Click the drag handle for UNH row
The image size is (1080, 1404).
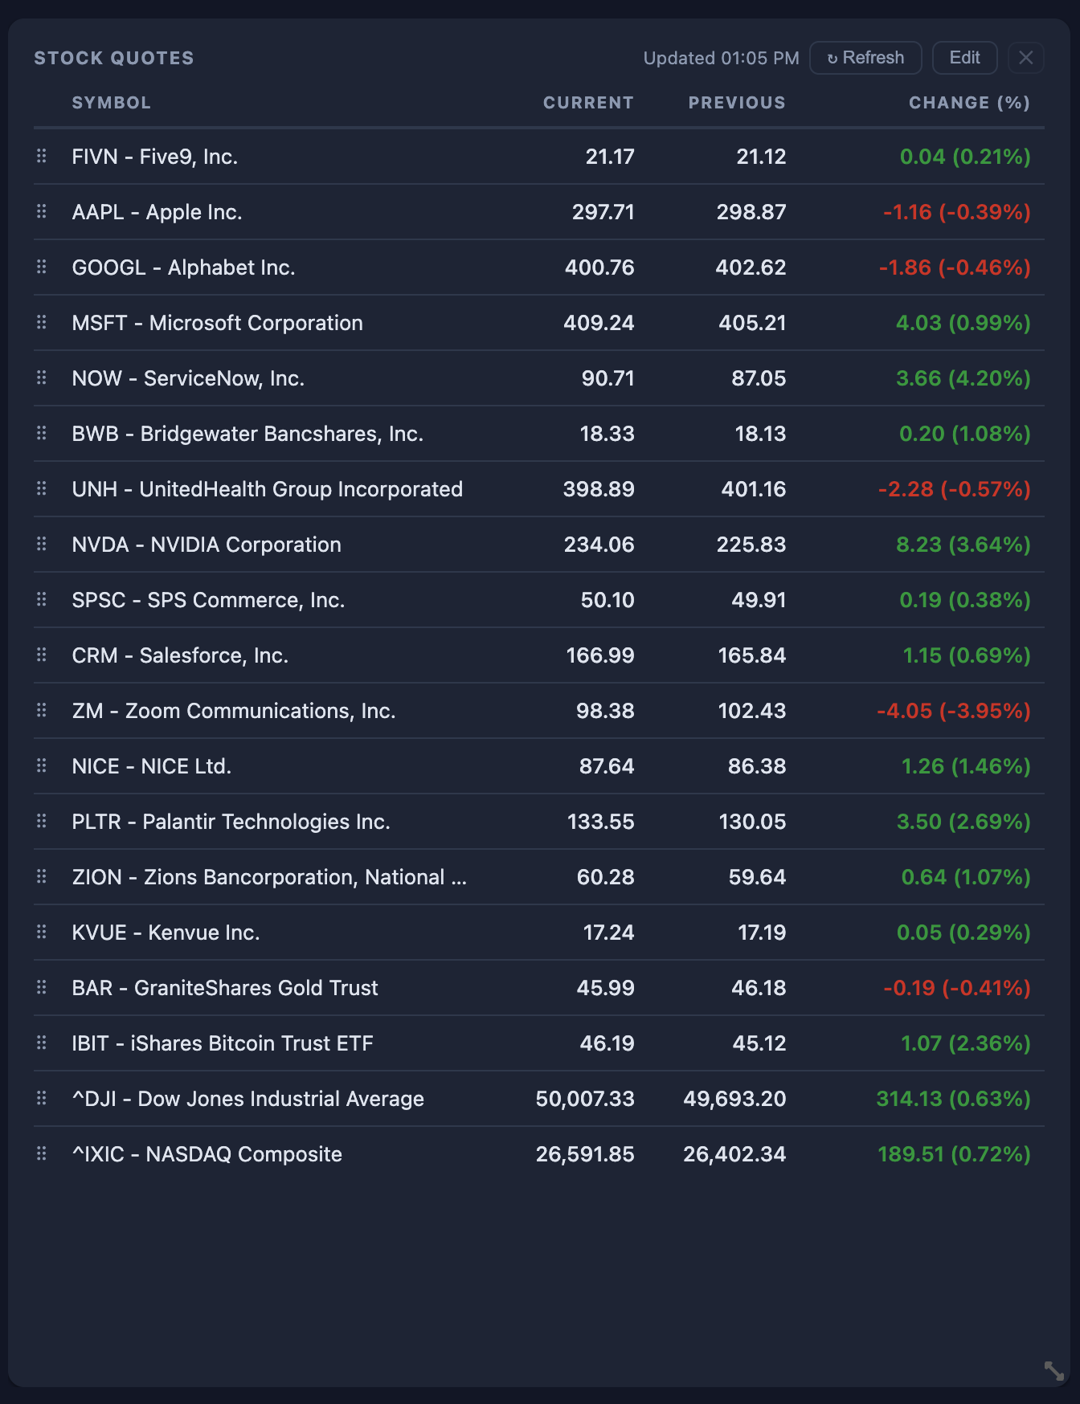click(x=42, y=489)
